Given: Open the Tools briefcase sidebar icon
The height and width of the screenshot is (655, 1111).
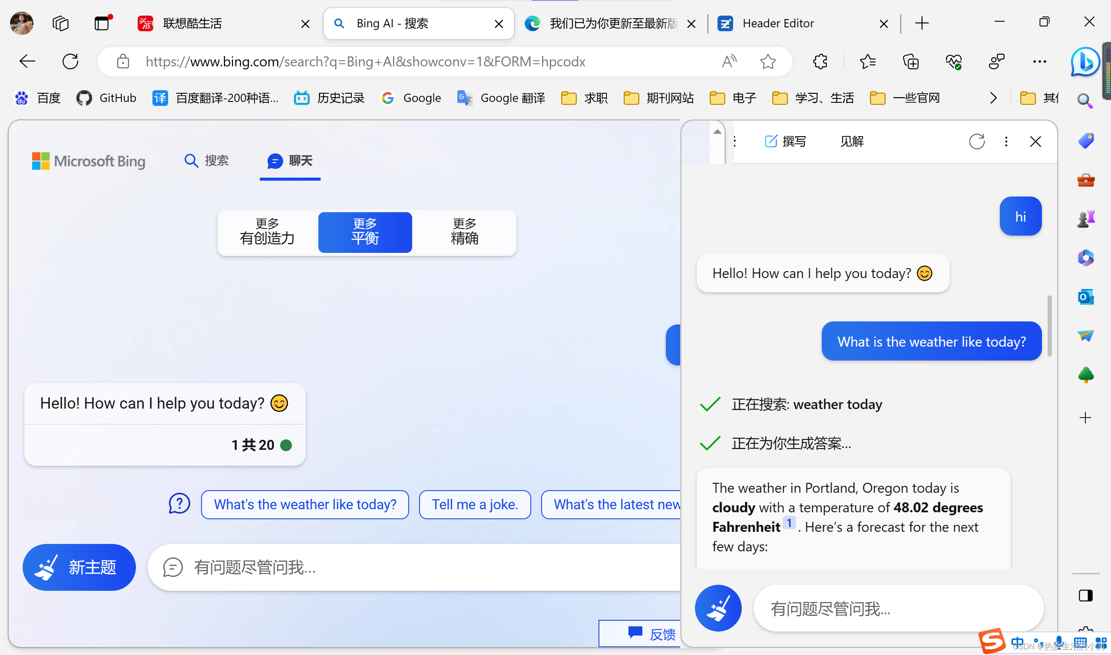Looking at the screenshot, I should (x=1086, y=180).
